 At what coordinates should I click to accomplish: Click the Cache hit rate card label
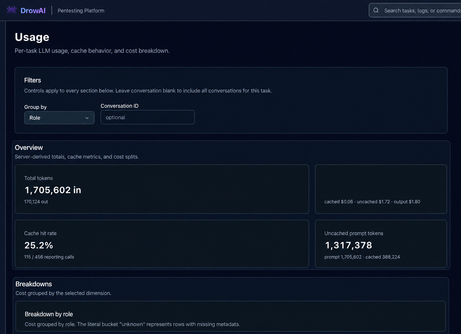click(x=40, y=233)
